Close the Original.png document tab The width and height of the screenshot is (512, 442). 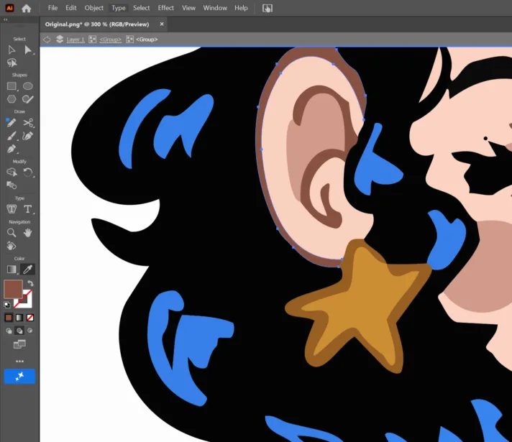162,24
